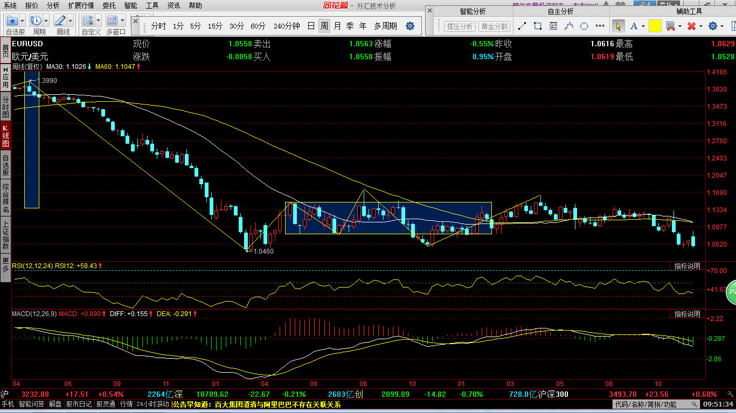
Task: Select the text annotation lines tool
Action: (553, 26)
